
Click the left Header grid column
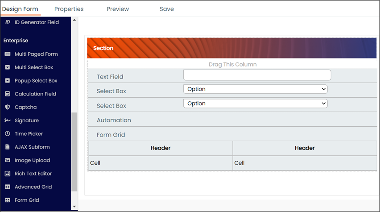coord(161,148)
